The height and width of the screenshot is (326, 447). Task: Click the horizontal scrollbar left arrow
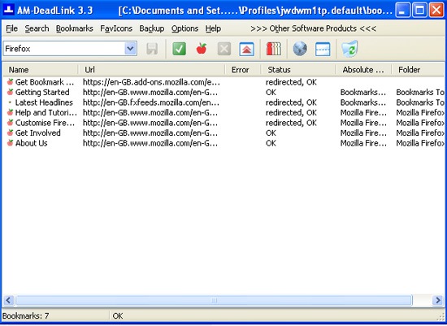(8, 300)
